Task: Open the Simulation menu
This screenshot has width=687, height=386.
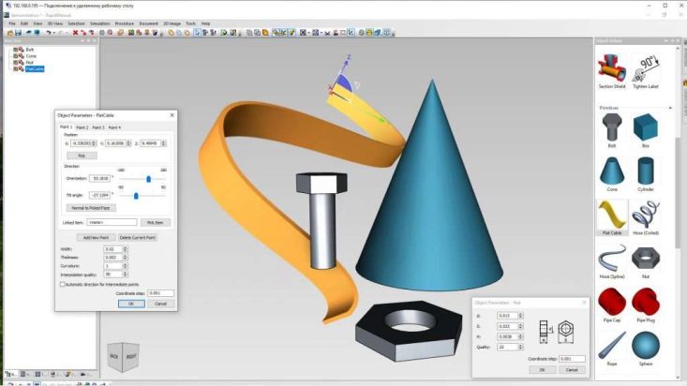Action: [100, 23]
